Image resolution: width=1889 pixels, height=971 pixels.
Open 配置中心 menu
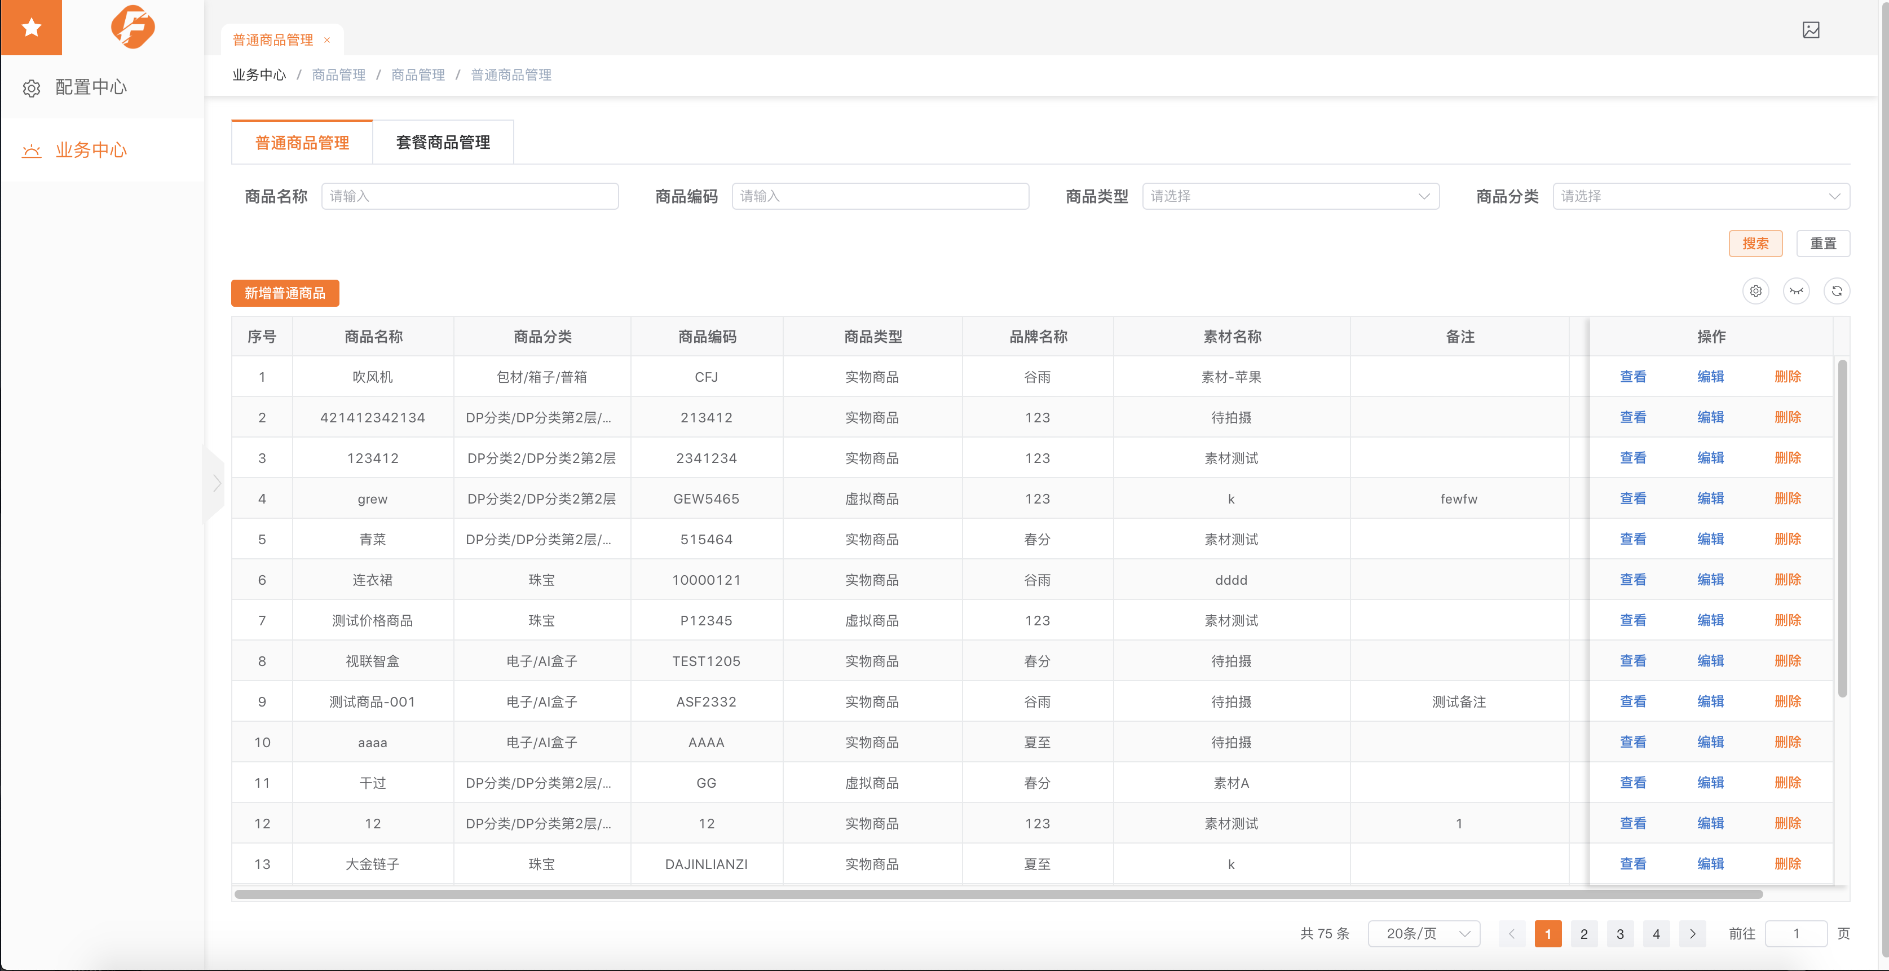[102, 87]
